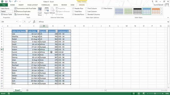
Task: Click the zoom in plus button
Action: [x=163, y=94]
